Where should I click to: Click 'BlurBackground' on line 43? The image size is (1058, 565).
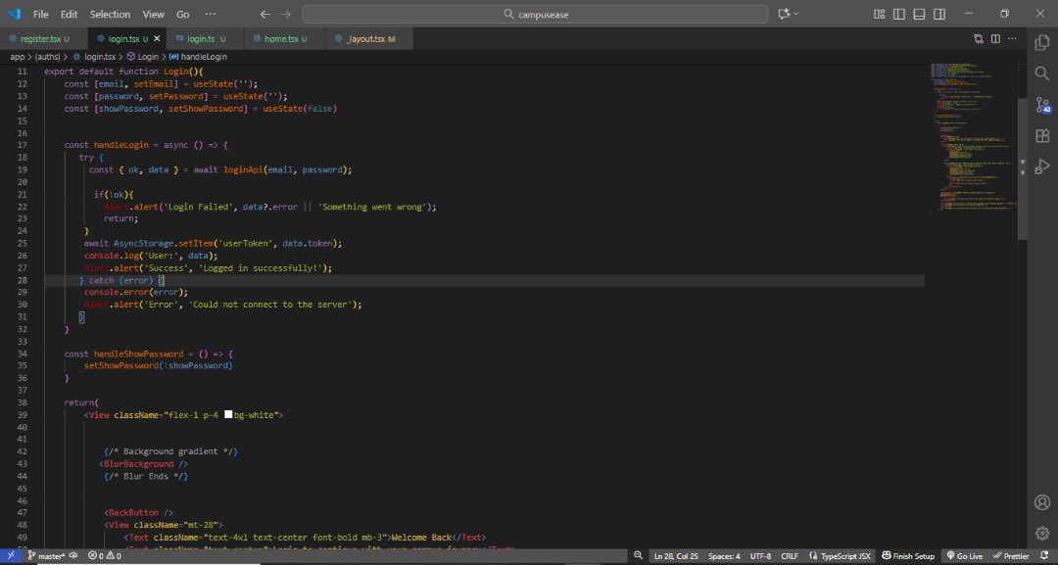point(138,464)
